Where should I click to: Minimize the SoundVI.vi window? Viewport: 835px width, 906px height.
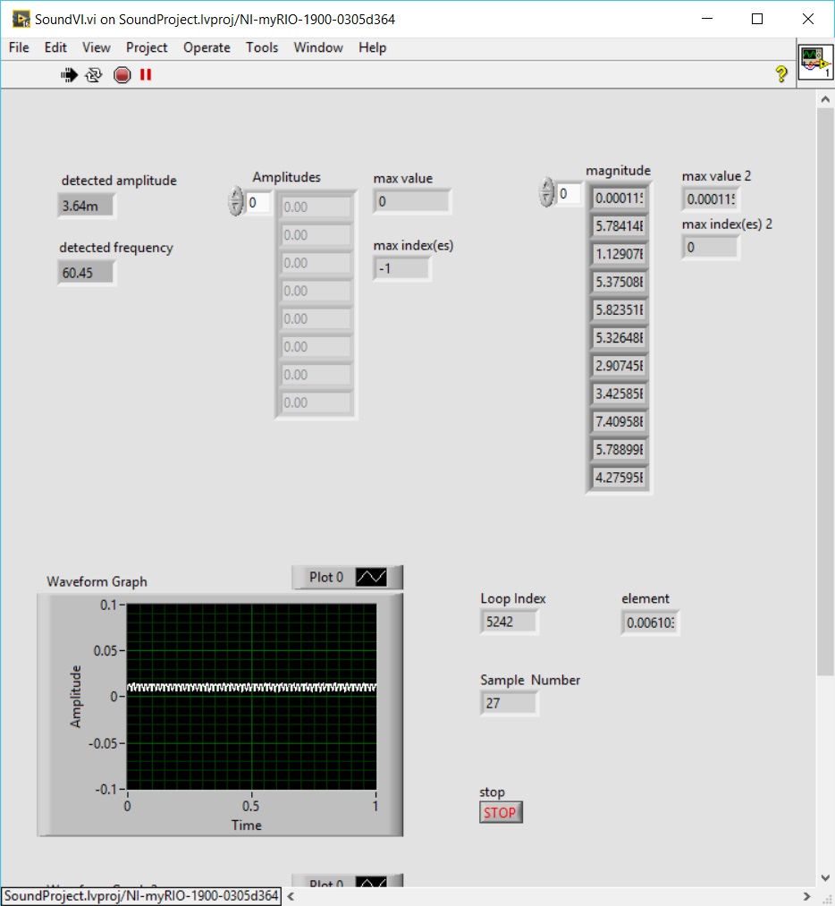pos(707,19)
